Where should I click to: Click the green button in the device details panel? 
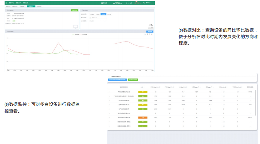tap(74, 10)
